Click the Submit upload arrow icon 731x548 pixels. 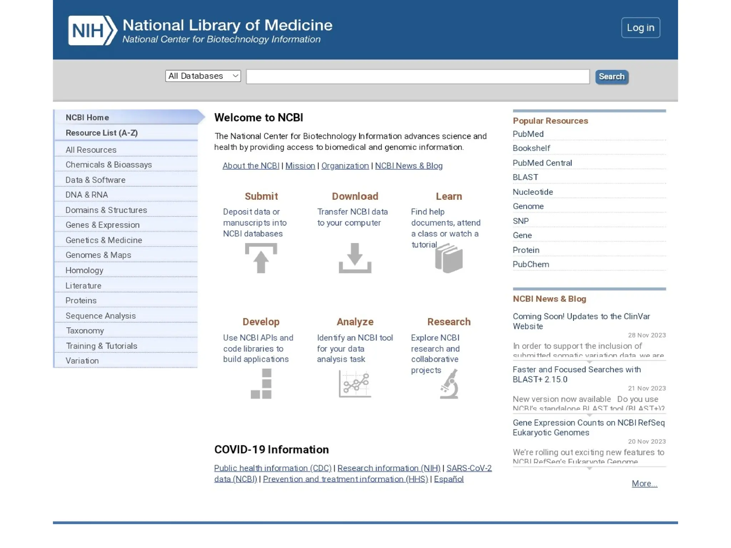point(261,258)
